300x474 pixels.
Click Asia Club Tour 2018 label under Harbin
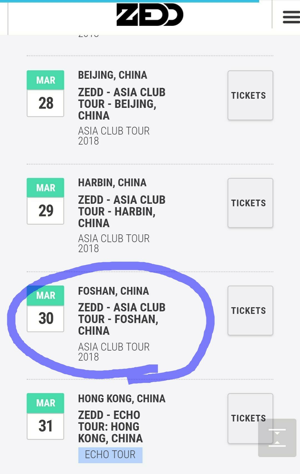coord(114,244)
